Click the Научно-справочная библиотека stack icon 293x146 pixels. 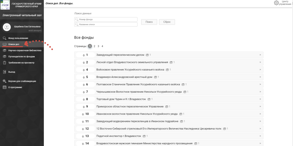4,50
